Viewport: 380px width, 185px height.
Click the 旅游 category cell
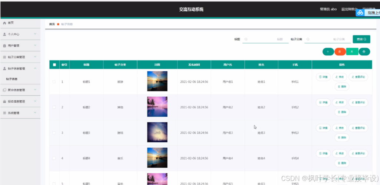(120, 82)
